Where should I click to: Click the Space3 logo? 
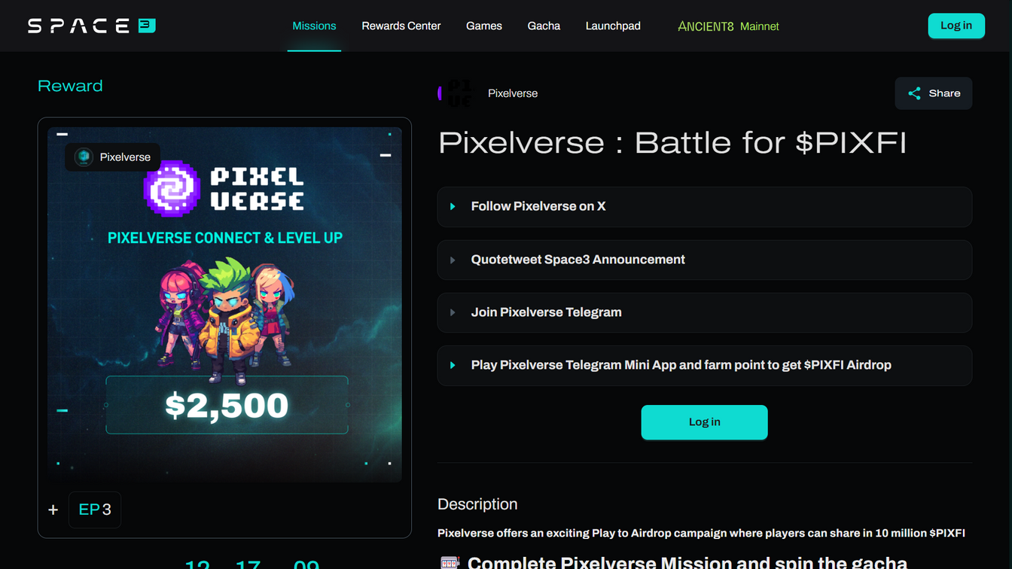(x=92, y=26)
